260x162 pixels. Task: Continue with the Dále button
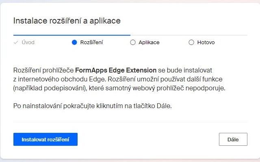(233, 139)
